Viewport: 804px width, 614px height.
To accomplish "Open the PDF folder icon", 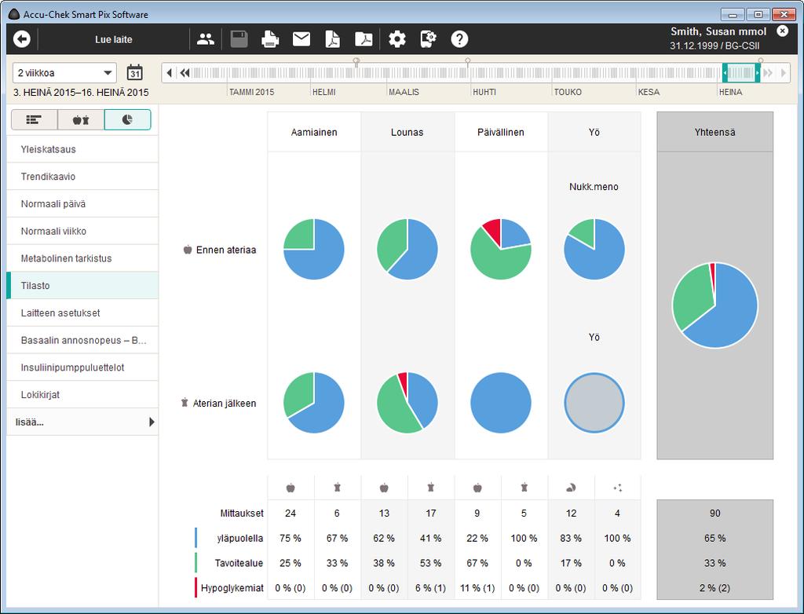I will coord(364,39).
